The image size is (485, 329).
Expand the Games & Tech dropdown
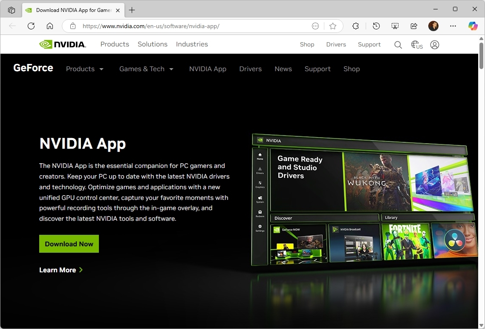click(x=146, y=69)
